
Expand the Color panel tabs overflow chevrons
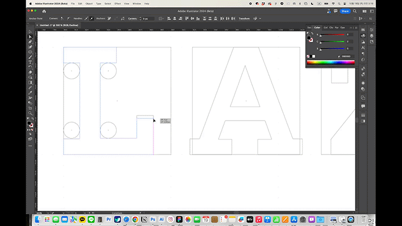tap(351, 28)
